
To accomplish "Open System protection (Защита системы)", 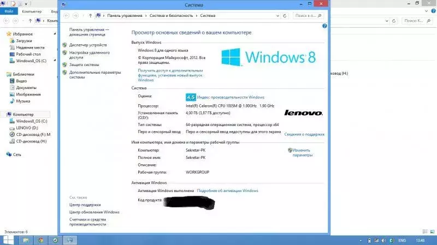I will tap(84, 64).
